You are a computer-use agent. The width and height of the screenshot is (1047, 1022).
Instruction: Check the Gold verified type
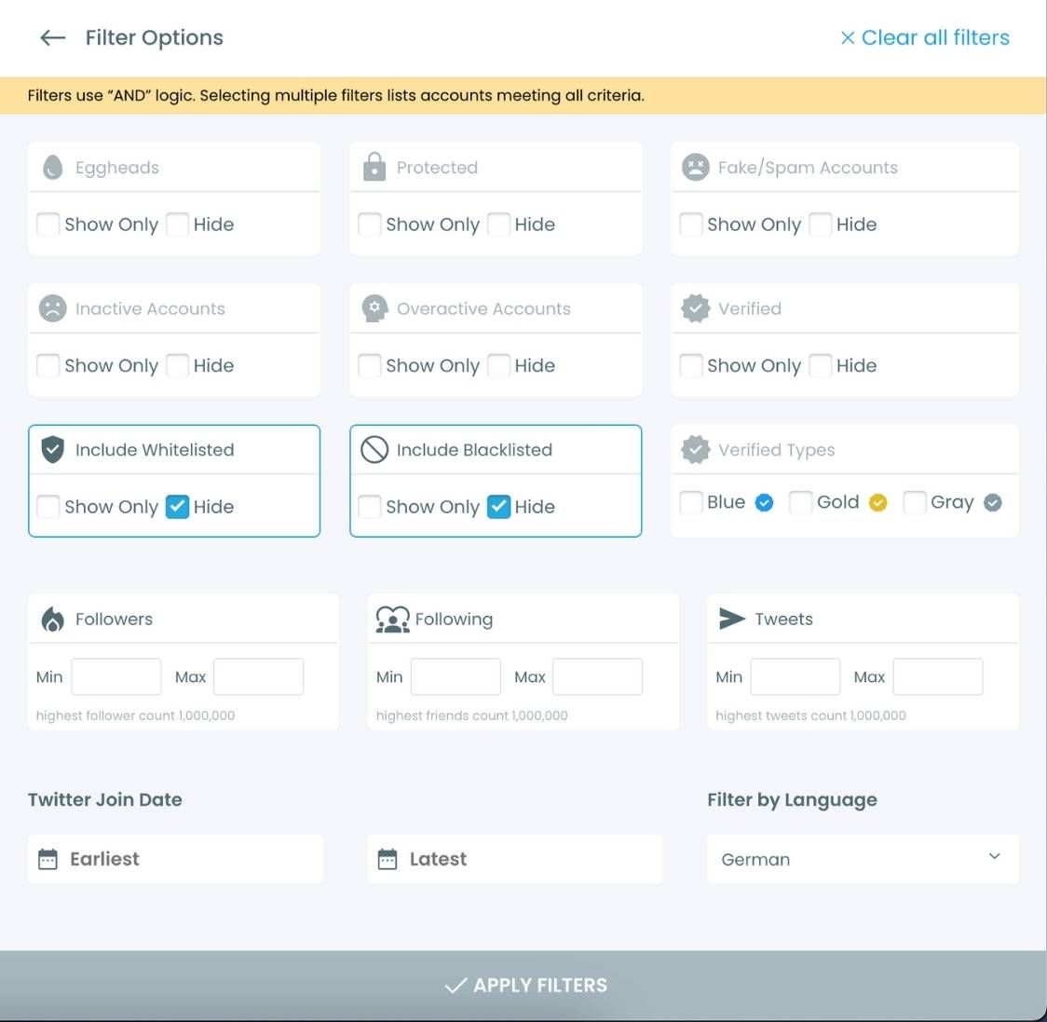tap(800, 502)
